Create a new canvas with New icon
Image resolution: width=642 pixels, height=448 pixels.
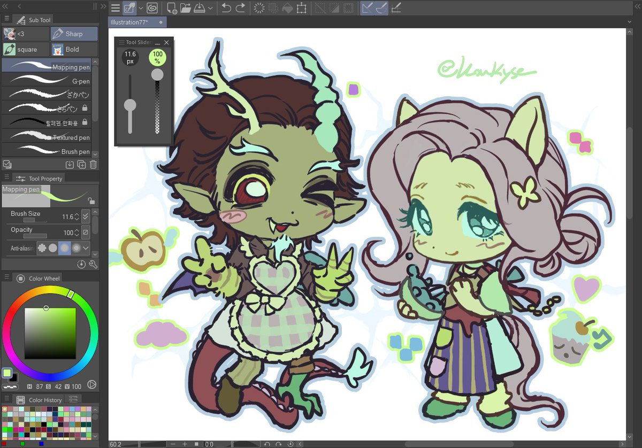pos(172,8)
